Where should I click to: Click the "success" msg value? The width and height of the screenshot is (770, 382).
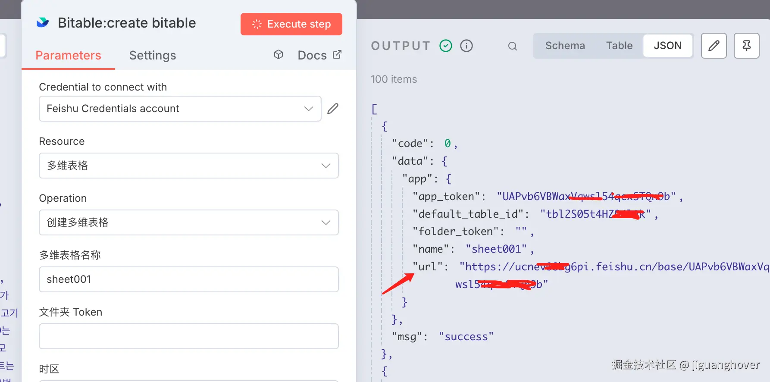coord(466,337)
